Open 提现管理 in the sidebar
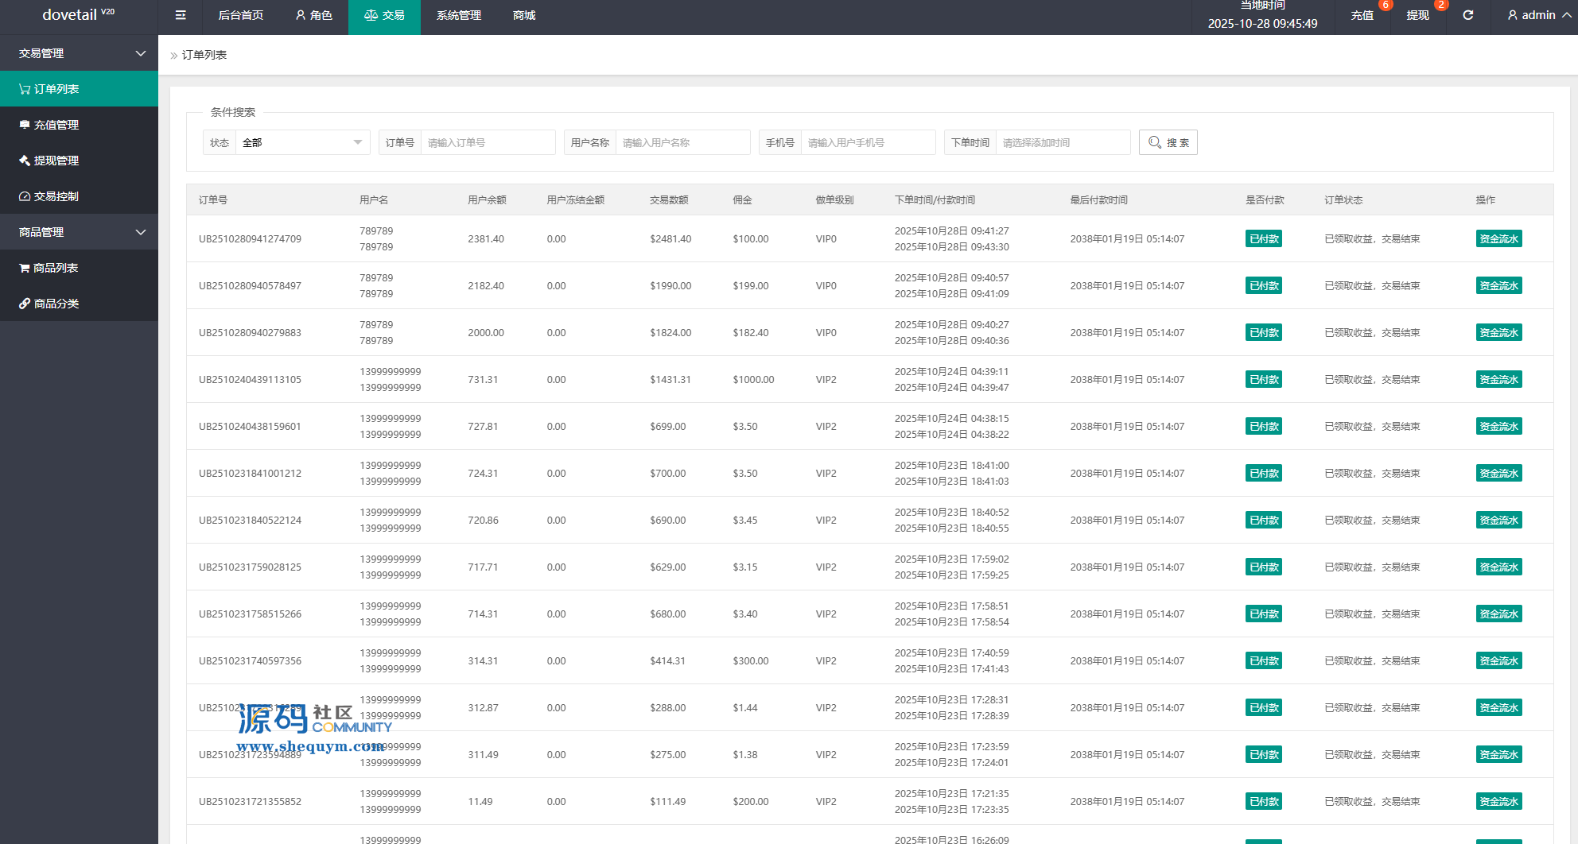Screen dimensions: 1578x844 (79, 161)
